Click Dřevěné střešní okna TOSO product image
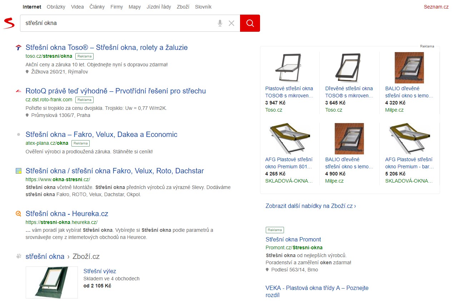The image size is (454, 301). click(x=350, y=68)
